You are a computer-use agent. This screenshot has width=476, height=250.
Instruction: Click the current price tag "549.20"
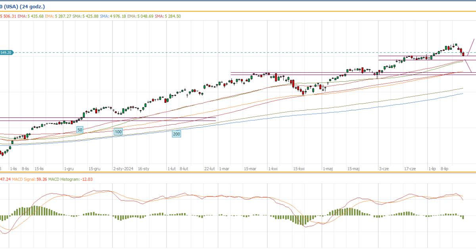pos(7,52)
